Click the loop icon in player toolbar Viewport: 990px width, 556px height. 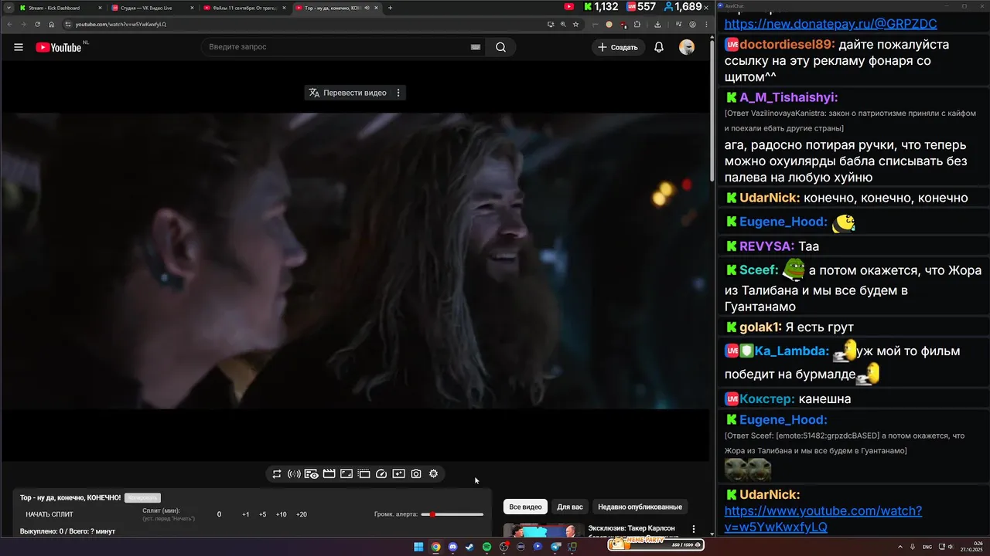[277, 473]
